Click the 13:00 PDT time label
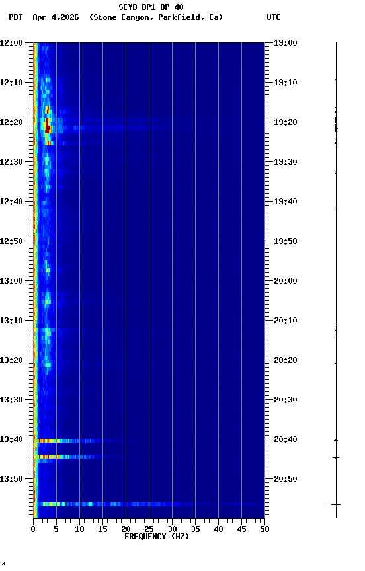This screenshot has width=365, height=571. (11, 281)
